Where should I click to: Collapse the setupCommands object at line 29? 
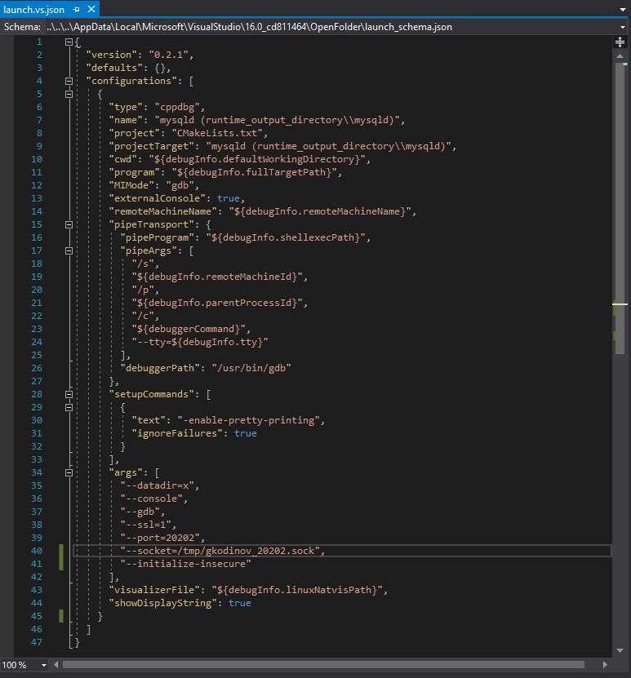[x=69, y=407]
